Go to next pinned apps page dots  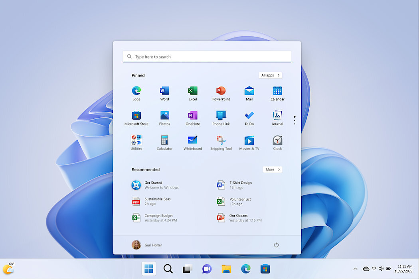294,120
